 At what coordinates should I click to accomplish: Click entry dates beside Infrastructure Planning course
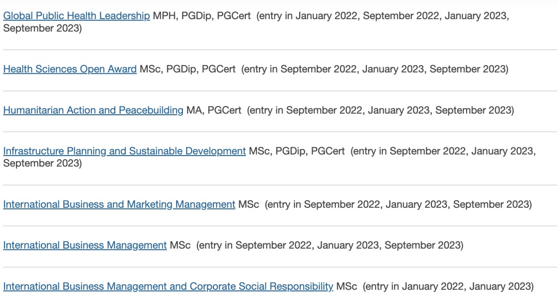coord(269,157)
